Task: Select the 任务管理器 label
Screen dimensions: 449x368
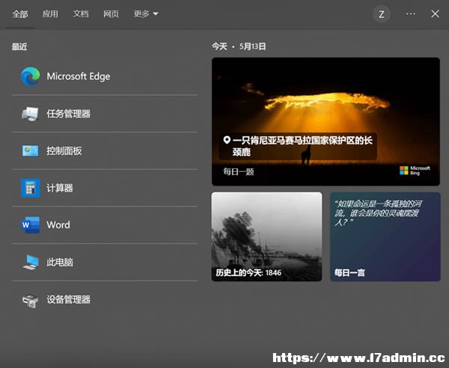Action: pos(68,114)
